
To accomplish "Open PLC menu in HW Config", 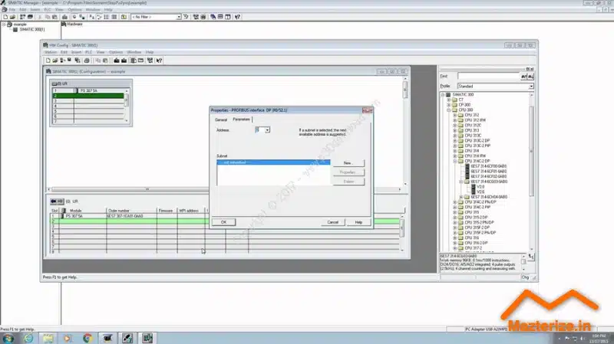I will (89, 52).
